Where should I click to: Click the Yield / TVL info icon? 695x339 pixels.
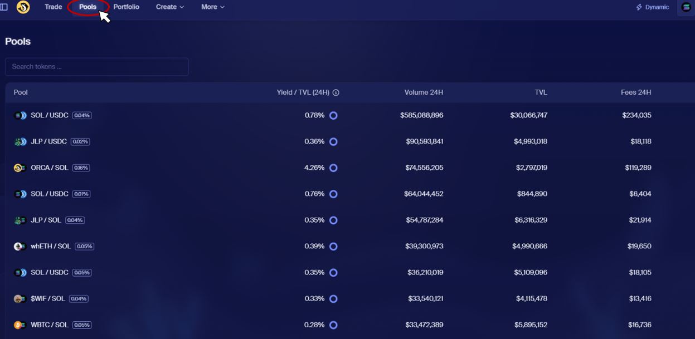click(x=336, y=93)
